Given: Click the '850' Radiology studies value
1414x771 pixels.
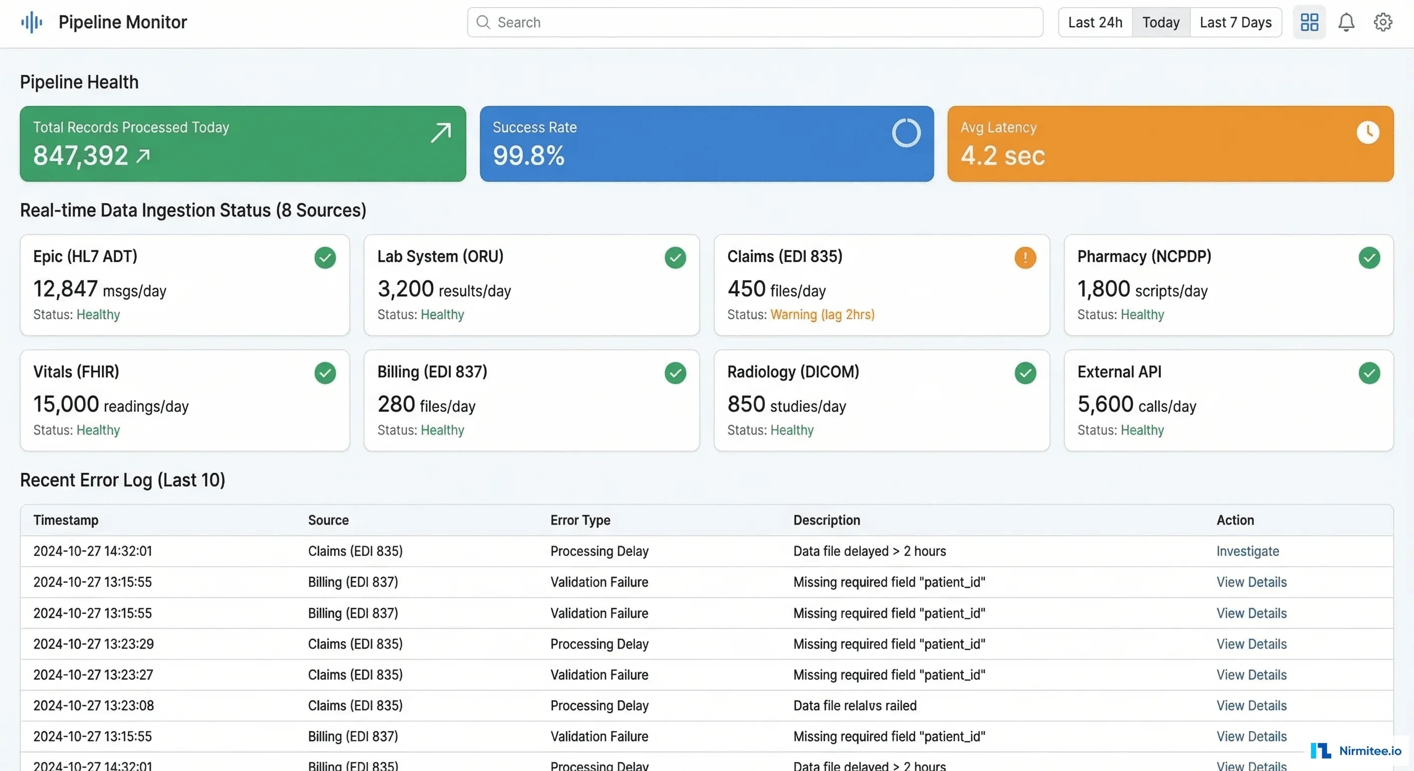Looking at the screenshot, I should [x=746, y=404].
